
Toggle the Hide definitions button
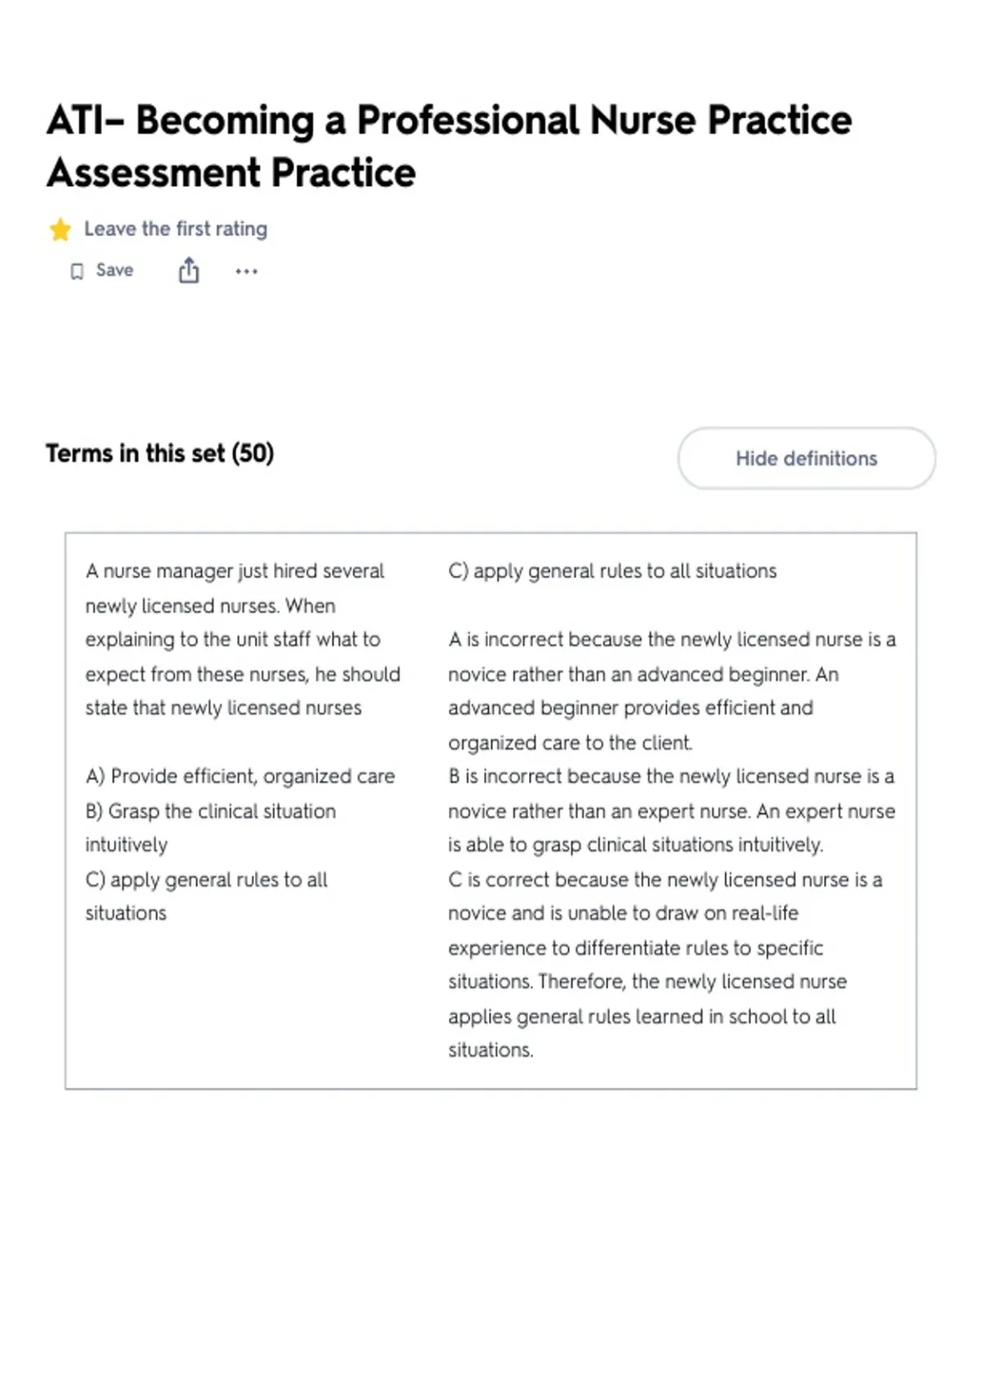pos(807,458)
